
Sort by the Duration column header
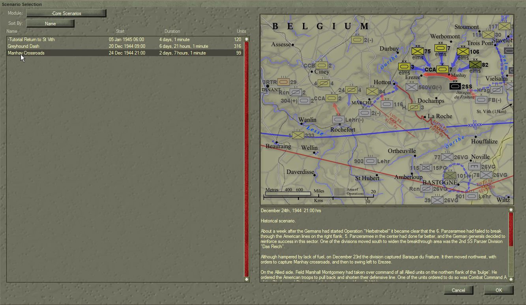pos(172,31)
